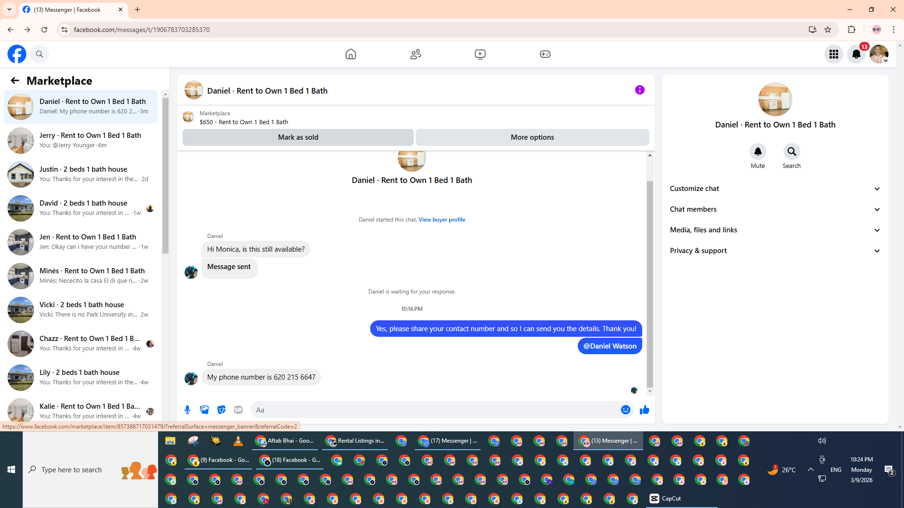
Task: Open the emoji picker in message box
Action: (x=625, y=410)
